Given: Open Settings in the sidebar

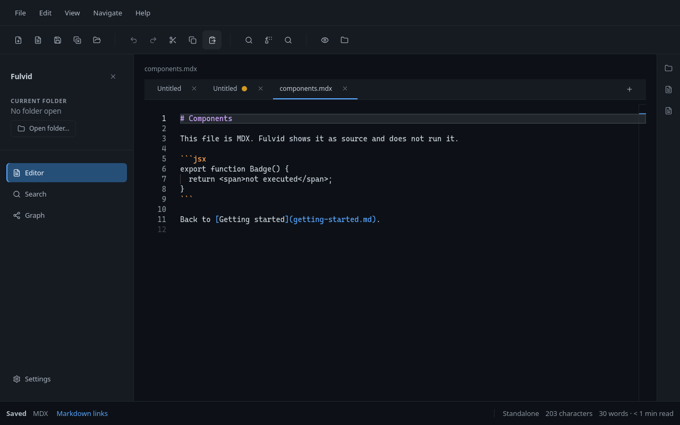Looking at the screenshot, I should (66, 379).
